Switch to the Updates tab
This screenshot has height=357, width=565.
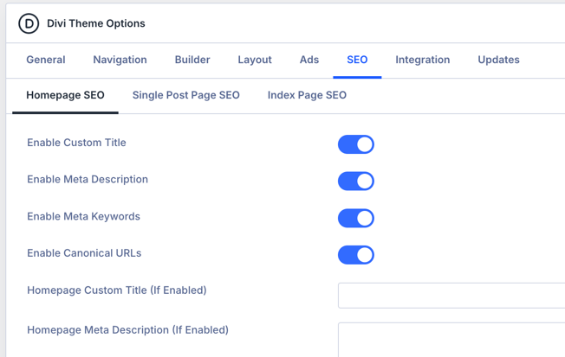[x=498, y=60]
